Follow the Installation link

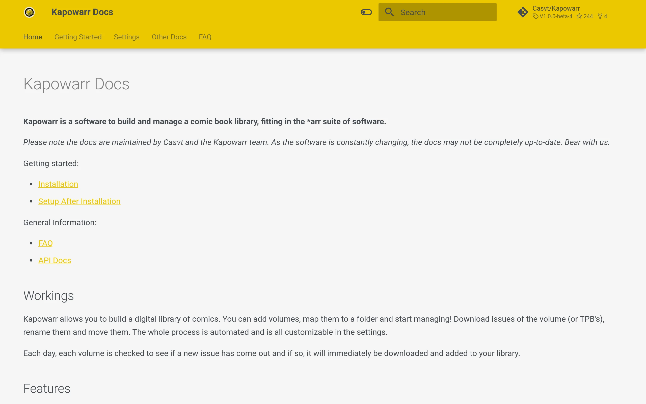(x=58, y=184)
